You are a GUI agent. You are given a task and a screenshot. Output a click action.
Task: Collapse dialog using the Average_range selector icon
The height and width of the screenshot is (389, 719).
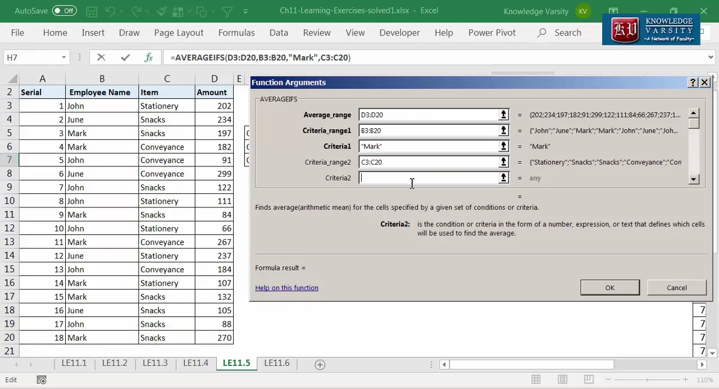click(x=503, y=115)
